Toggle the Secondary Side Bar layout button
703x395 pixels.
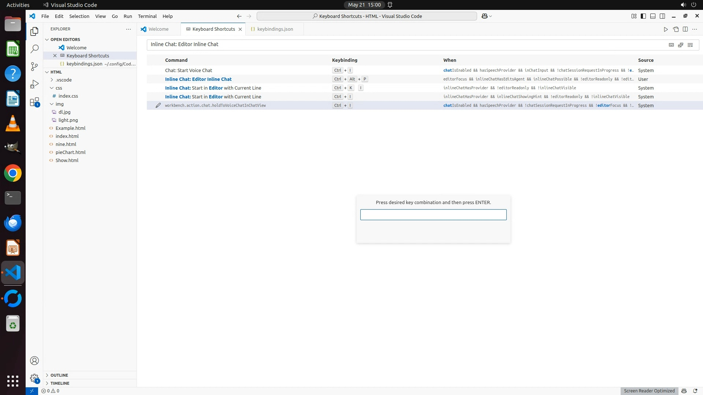coord(662,16)
